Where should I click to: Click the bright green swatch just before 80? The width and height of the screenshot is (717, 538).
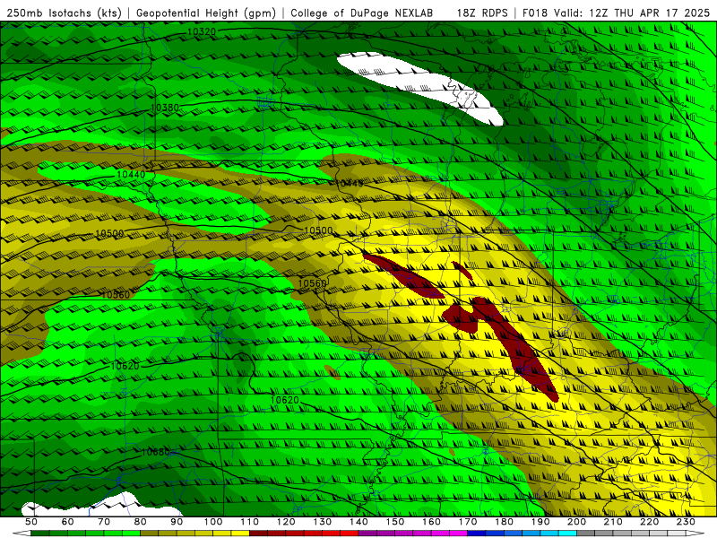coord(131,534)
